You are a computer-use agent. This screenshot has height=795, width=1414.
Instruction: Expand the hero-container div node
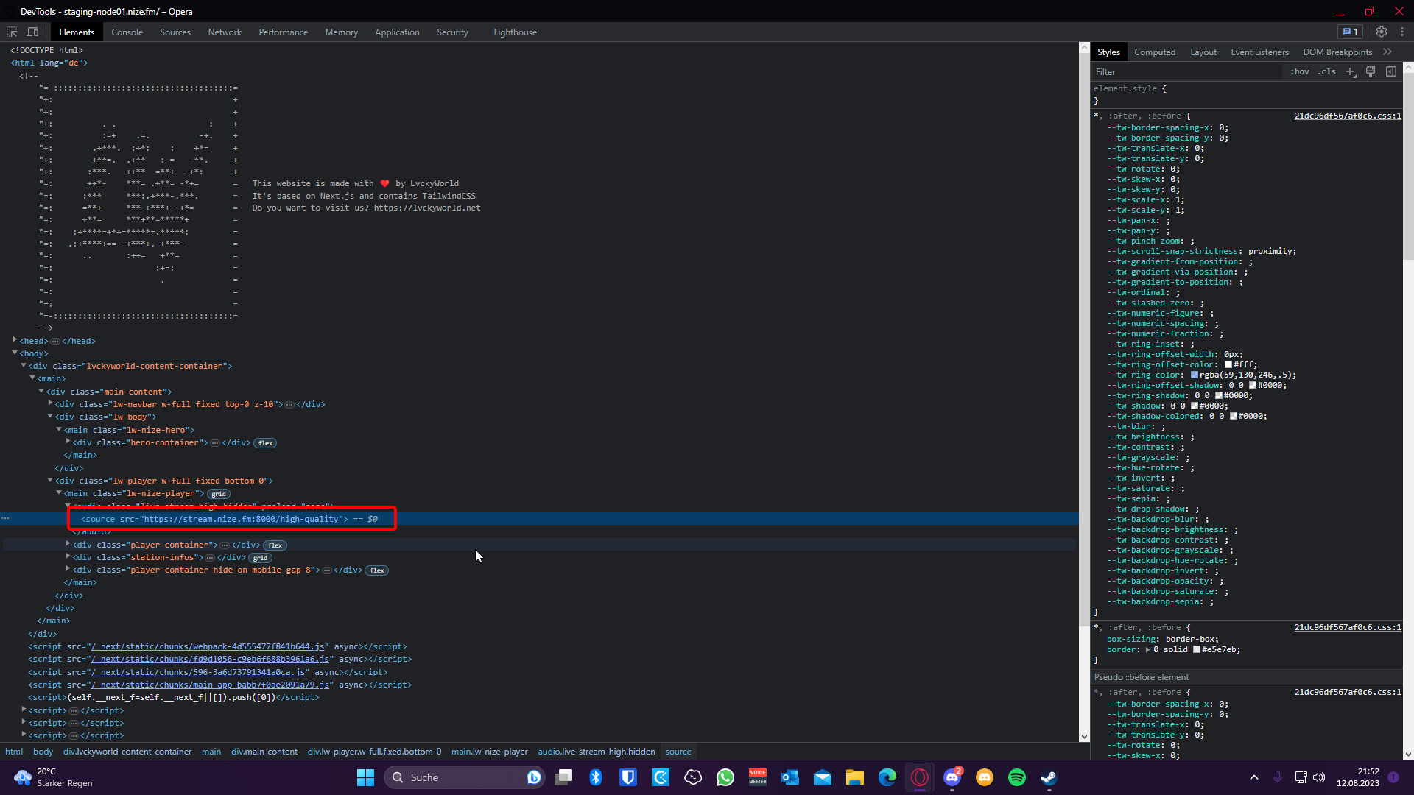coord(68,442)
